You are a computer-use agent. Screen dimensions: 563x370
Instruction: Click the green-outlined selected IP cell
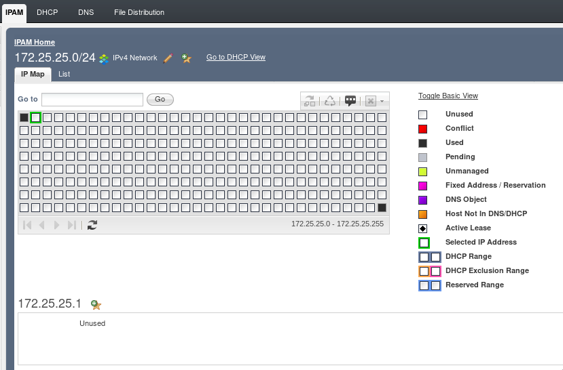pos(35,117)
